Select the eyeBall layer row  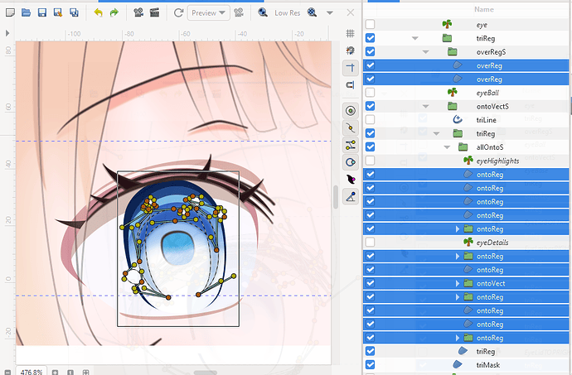point(466,93)
